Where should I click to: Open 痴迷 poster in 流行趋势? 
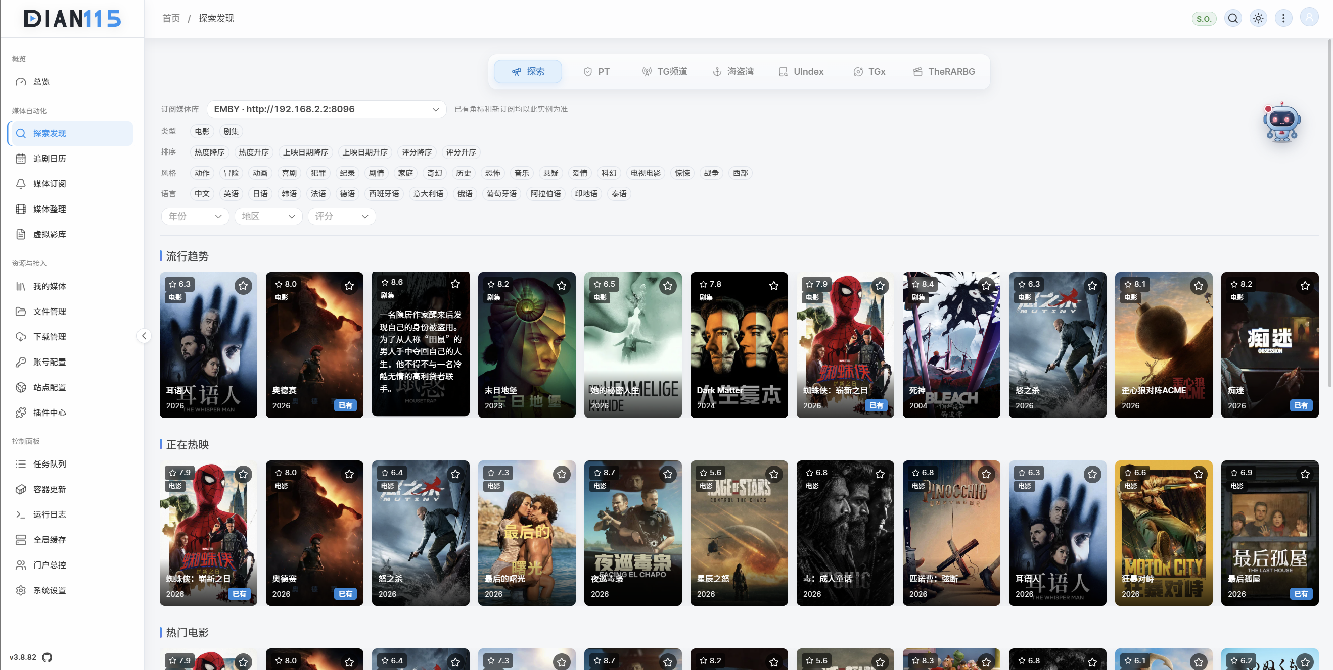(x=1270, y=345)
